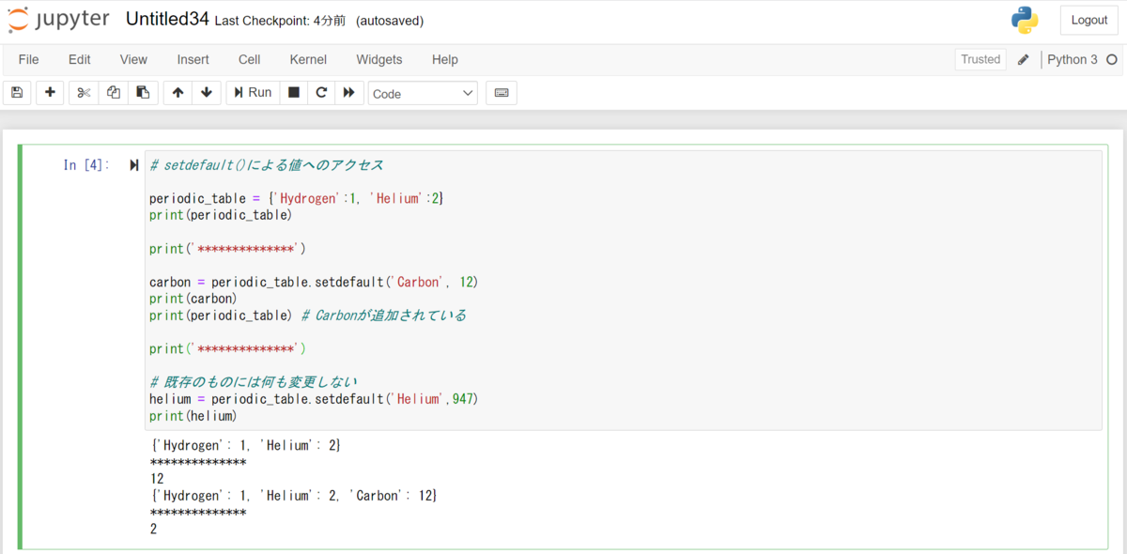
Task: Click the Trusted notebook indicator
Action: click(x=980, y=59)
